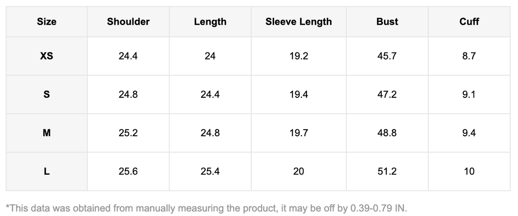Click the L length value 25.4
Viewport: 518px width, 216px height.
pyautogui.click(x=210, y=172)
